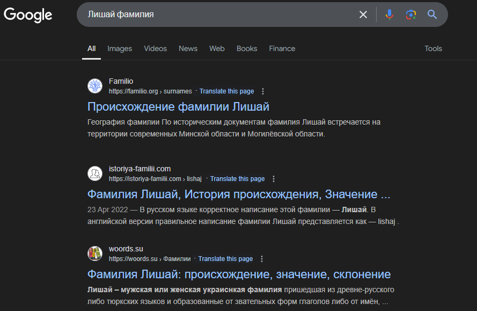Click the Familio site favicon
The image size is (477, 311).
95,86
